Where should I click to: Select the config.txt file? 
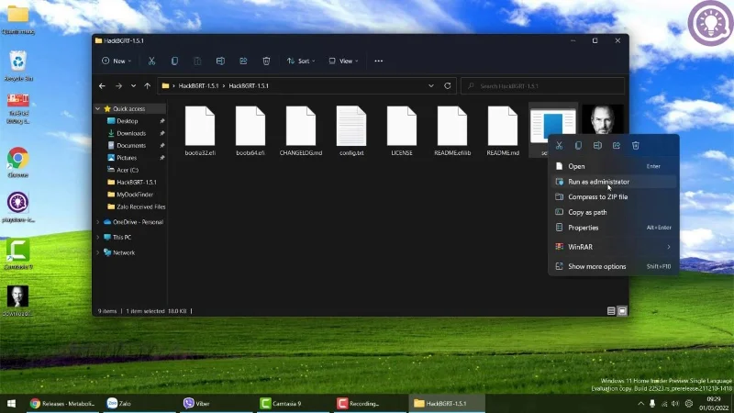(x=351, y=130)
